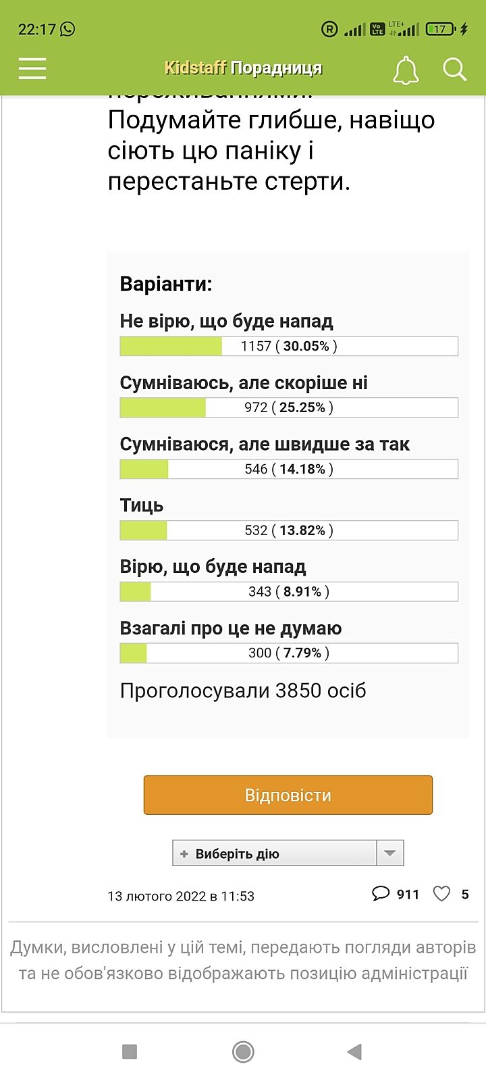
Task: Open the hamburger menu
Action: click(x=32, y=68)
